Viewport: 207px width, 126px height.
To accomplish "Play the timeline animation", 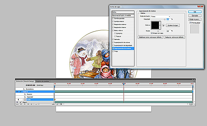I will point(25,104).
